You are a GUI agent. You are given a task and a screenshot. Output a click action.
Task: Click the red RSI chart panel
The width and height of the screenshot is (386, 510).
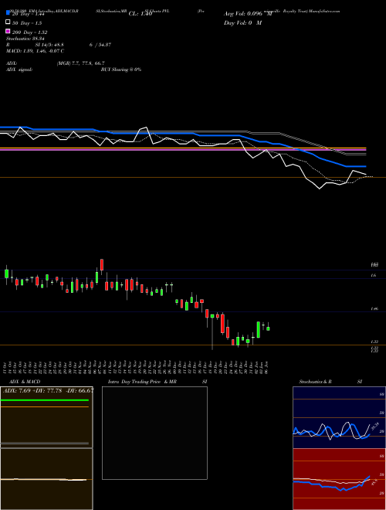339,479
